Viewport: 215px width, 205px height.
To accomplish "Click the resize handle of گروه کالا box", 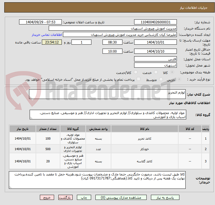I will click(31, 118).
